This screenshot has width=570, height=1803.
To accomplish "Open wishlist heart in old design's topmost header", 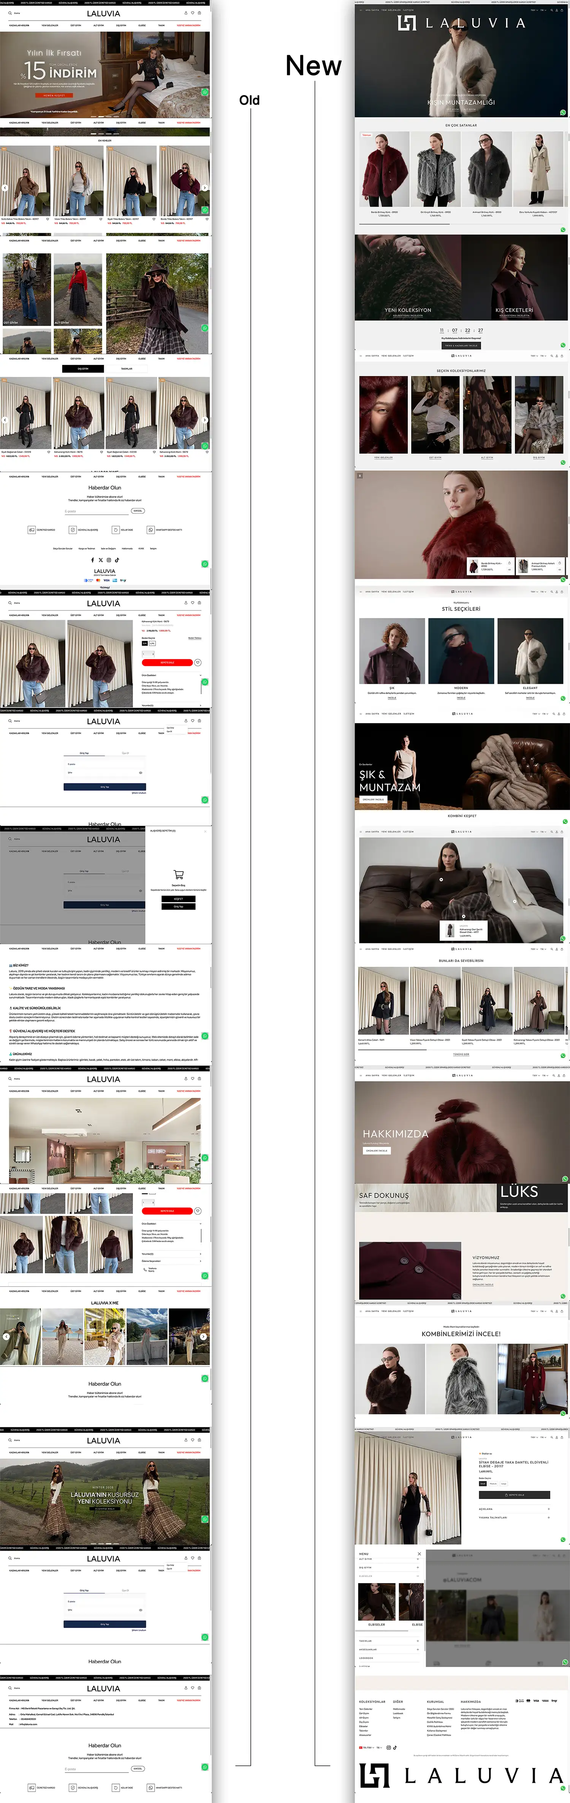I will pos(193,13).
